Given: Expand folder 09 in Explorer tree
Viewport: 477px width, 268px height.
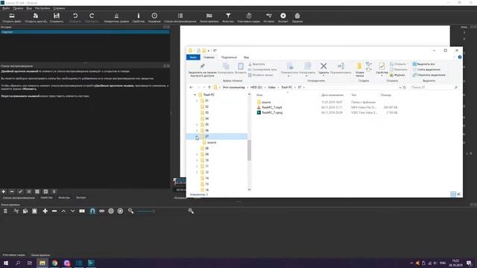Looking at the screenshot, I should [197, 154].
